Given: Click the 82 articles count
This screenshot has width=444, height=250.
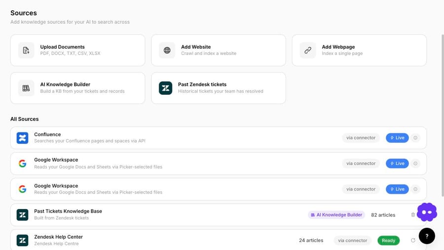Looking at the screenshot, I should pyautogui.click(x=383, y=215).
